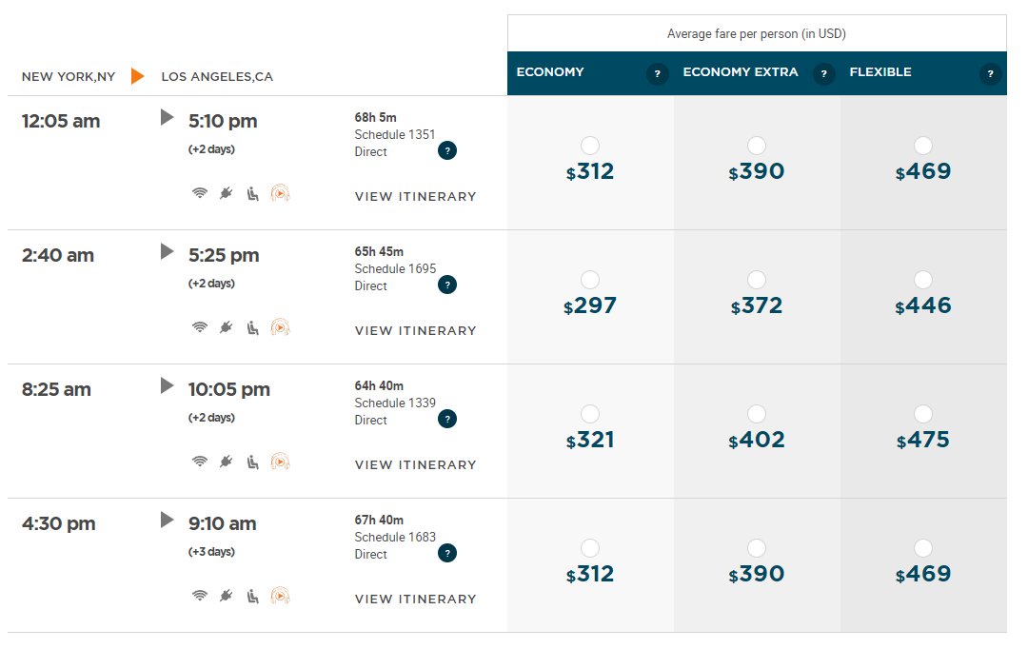This screenshot has width=1028, height=649.
Task: Click power outlet icon for 2:40 am trip
Action: 226,327
